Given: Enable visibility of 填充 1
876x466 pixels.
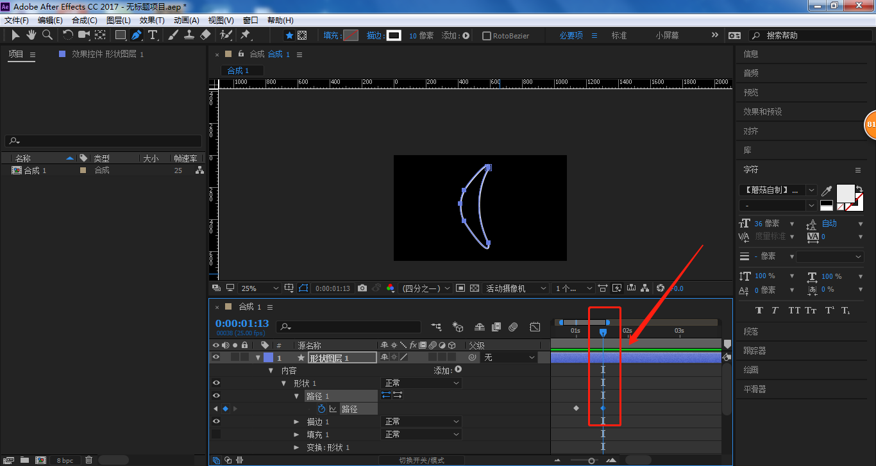Looking at the screenshot, I should pos(216,435).
